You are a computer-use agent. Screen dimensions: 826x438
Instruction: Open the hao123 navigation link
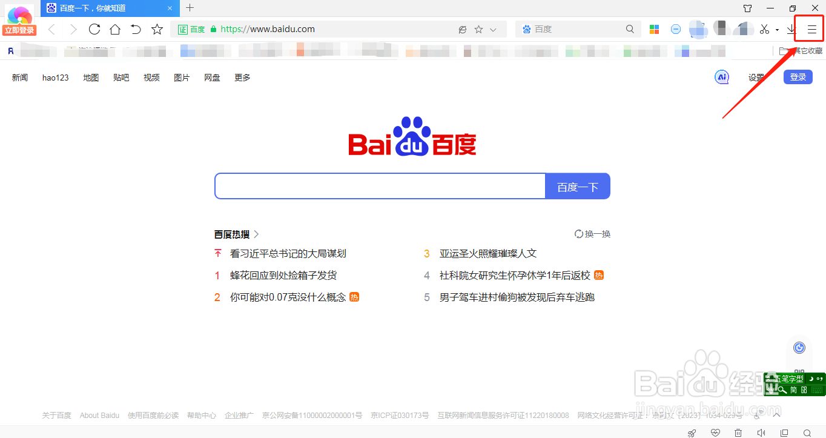click(x=56, y=78)
